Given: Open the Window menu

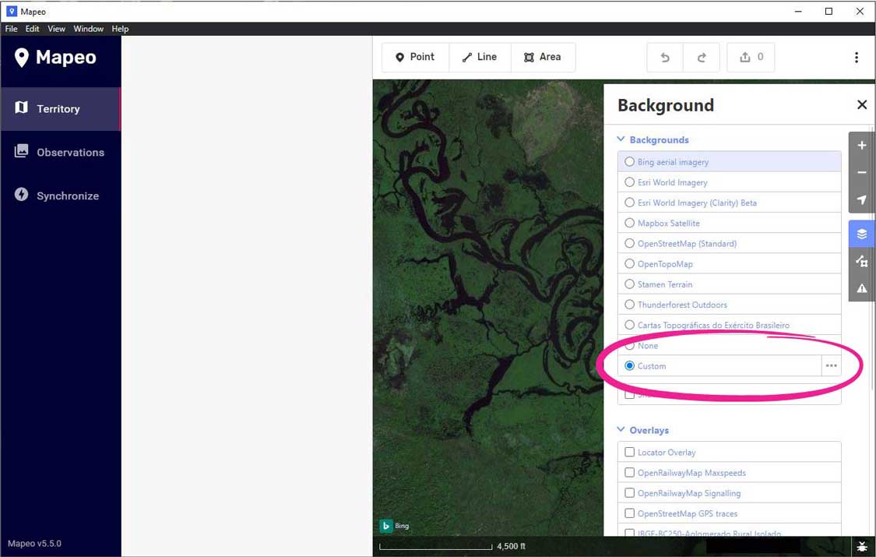Looking at the screenshot, I should [88, 29].
